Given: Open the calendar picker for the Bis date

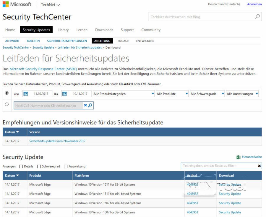Looking at the screenshot, I should (65, 93).
